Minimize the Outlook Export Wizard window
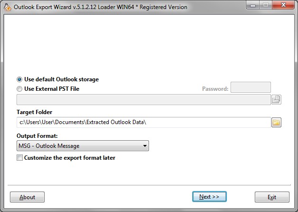The image size is (298, 212). point(253,6)
